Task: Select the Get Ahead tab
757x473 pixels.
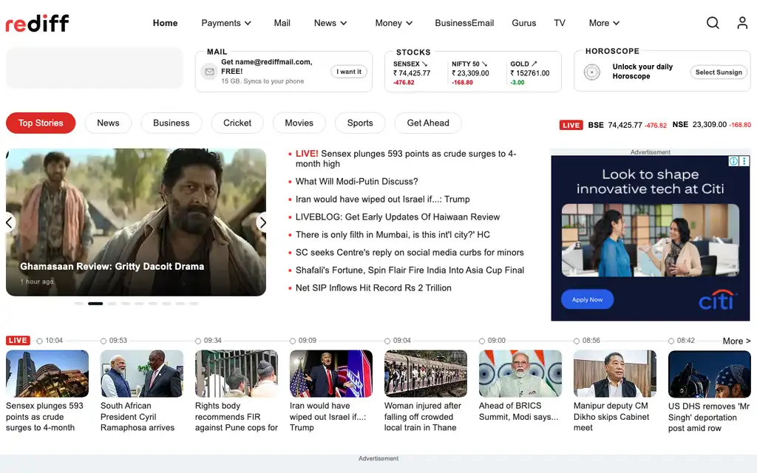Action: click(x=428, y=123)
